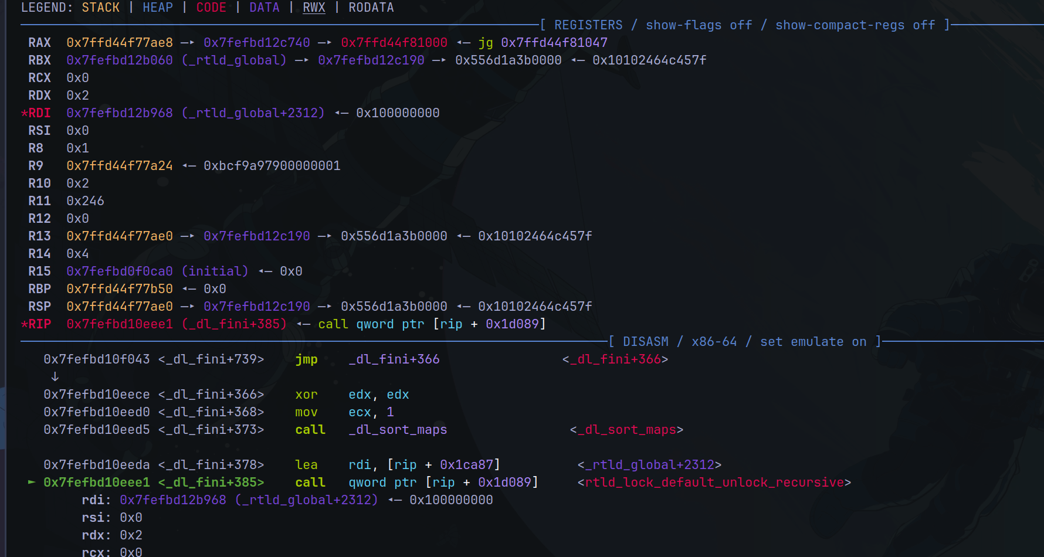Click the CODE legend label
The image size is (1044, 557).
(x=211, y=8)
